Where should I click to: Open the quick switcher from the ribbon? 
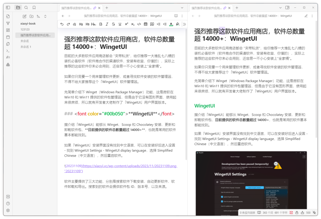[x=8, y=16]
